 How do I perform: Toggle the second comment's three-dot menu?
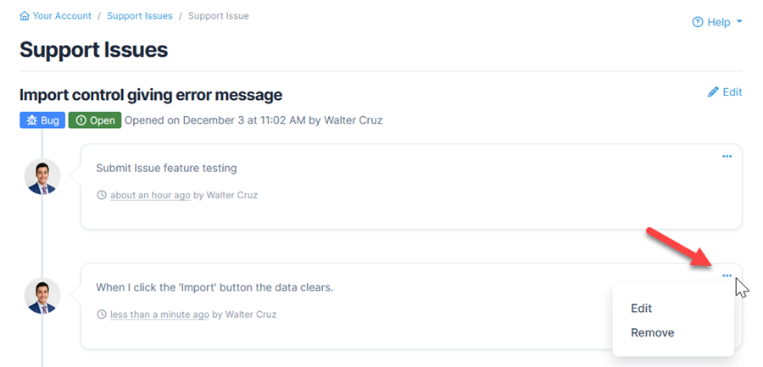pyautogui.click(x=727, y=275)
